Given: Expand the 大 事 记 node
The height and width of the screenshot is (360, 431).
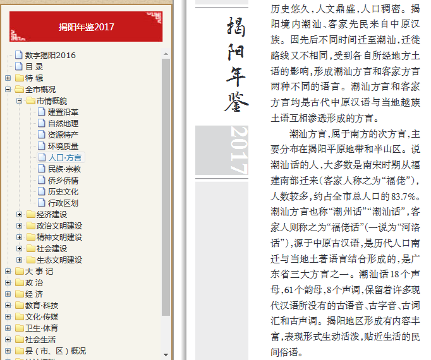Looking at the screenshot, I should tap(8, 271).
